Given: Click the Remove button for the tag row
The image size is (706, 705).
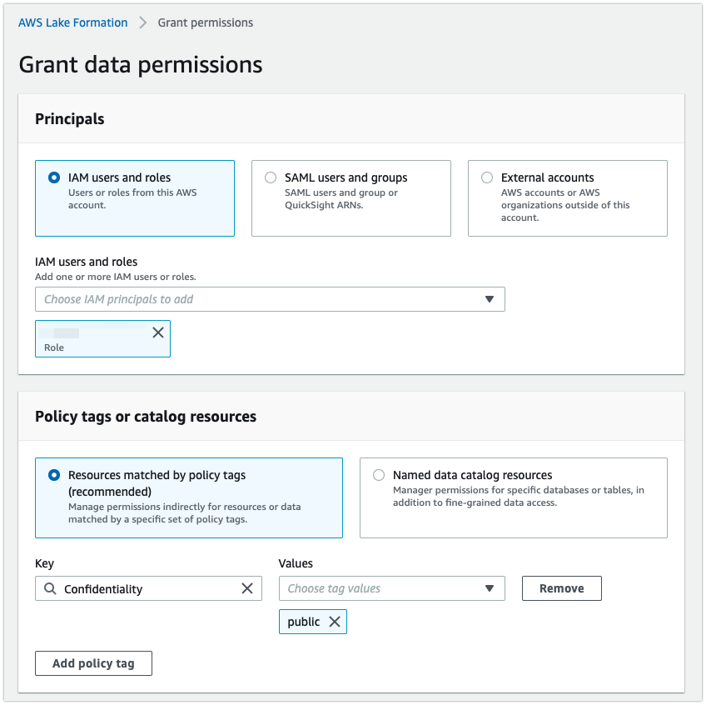Looking at the screenshot, I should tap(561, 588).
